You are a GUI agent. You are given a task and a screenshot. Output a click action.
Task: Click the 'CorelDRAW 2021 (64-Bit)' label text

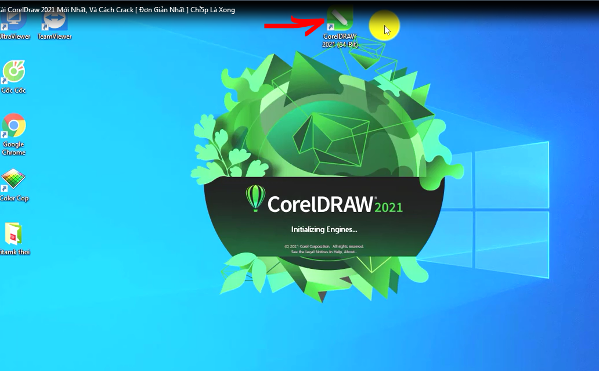pos(340,41)
